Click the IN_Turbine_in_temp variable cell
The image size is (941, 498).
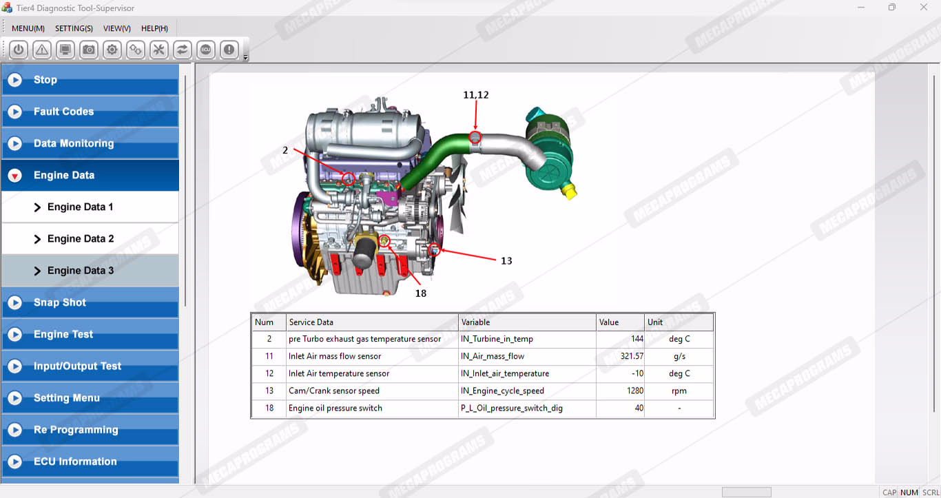(x=527, y=339)
